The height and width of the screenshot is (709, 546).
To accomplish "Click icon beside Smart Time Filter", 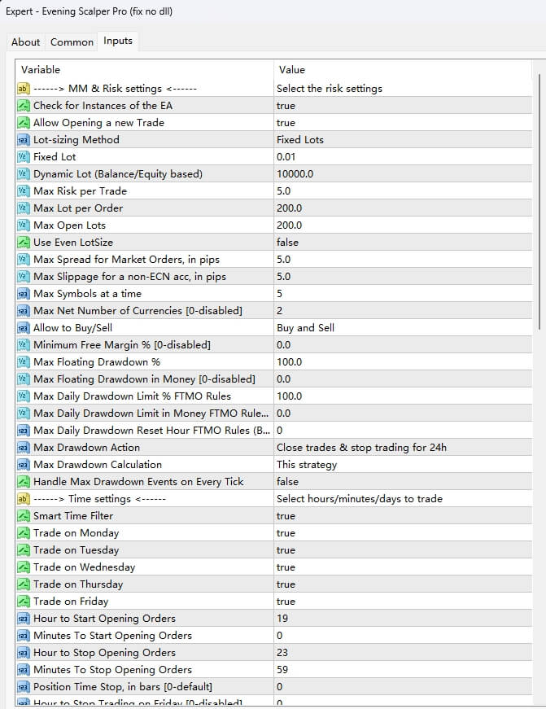I will [x=23, y=516].
